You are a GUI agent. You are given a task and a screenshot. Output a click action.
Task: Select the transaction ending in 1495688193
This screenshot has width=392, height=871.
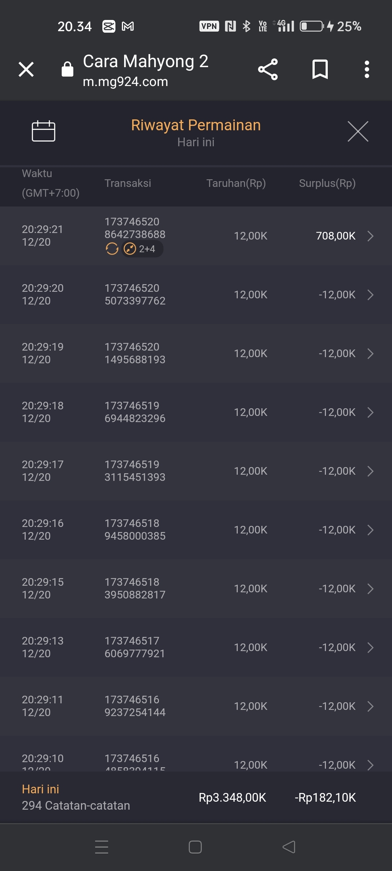tap(135, 353)
